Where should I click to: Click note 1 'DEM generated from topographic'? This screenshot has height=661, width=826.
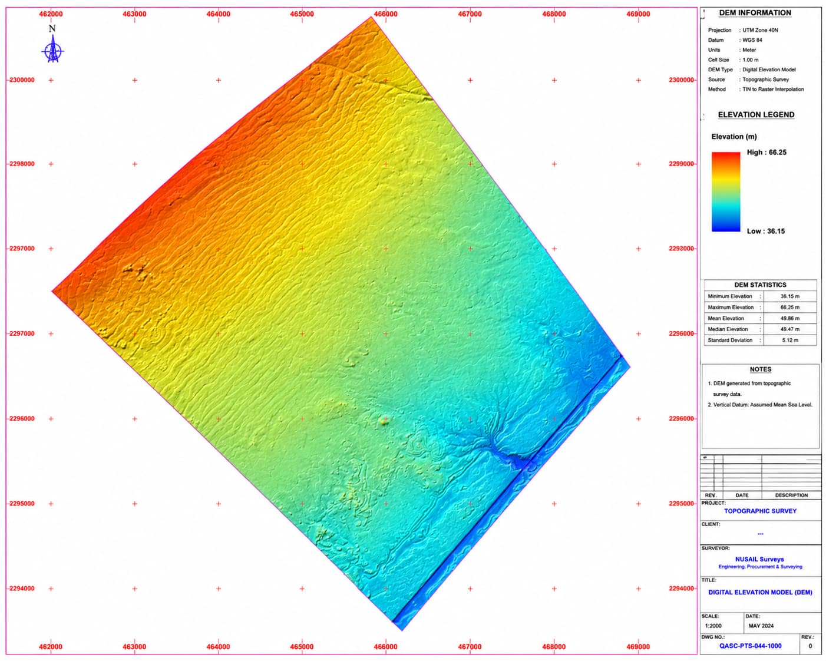[749, 384]
